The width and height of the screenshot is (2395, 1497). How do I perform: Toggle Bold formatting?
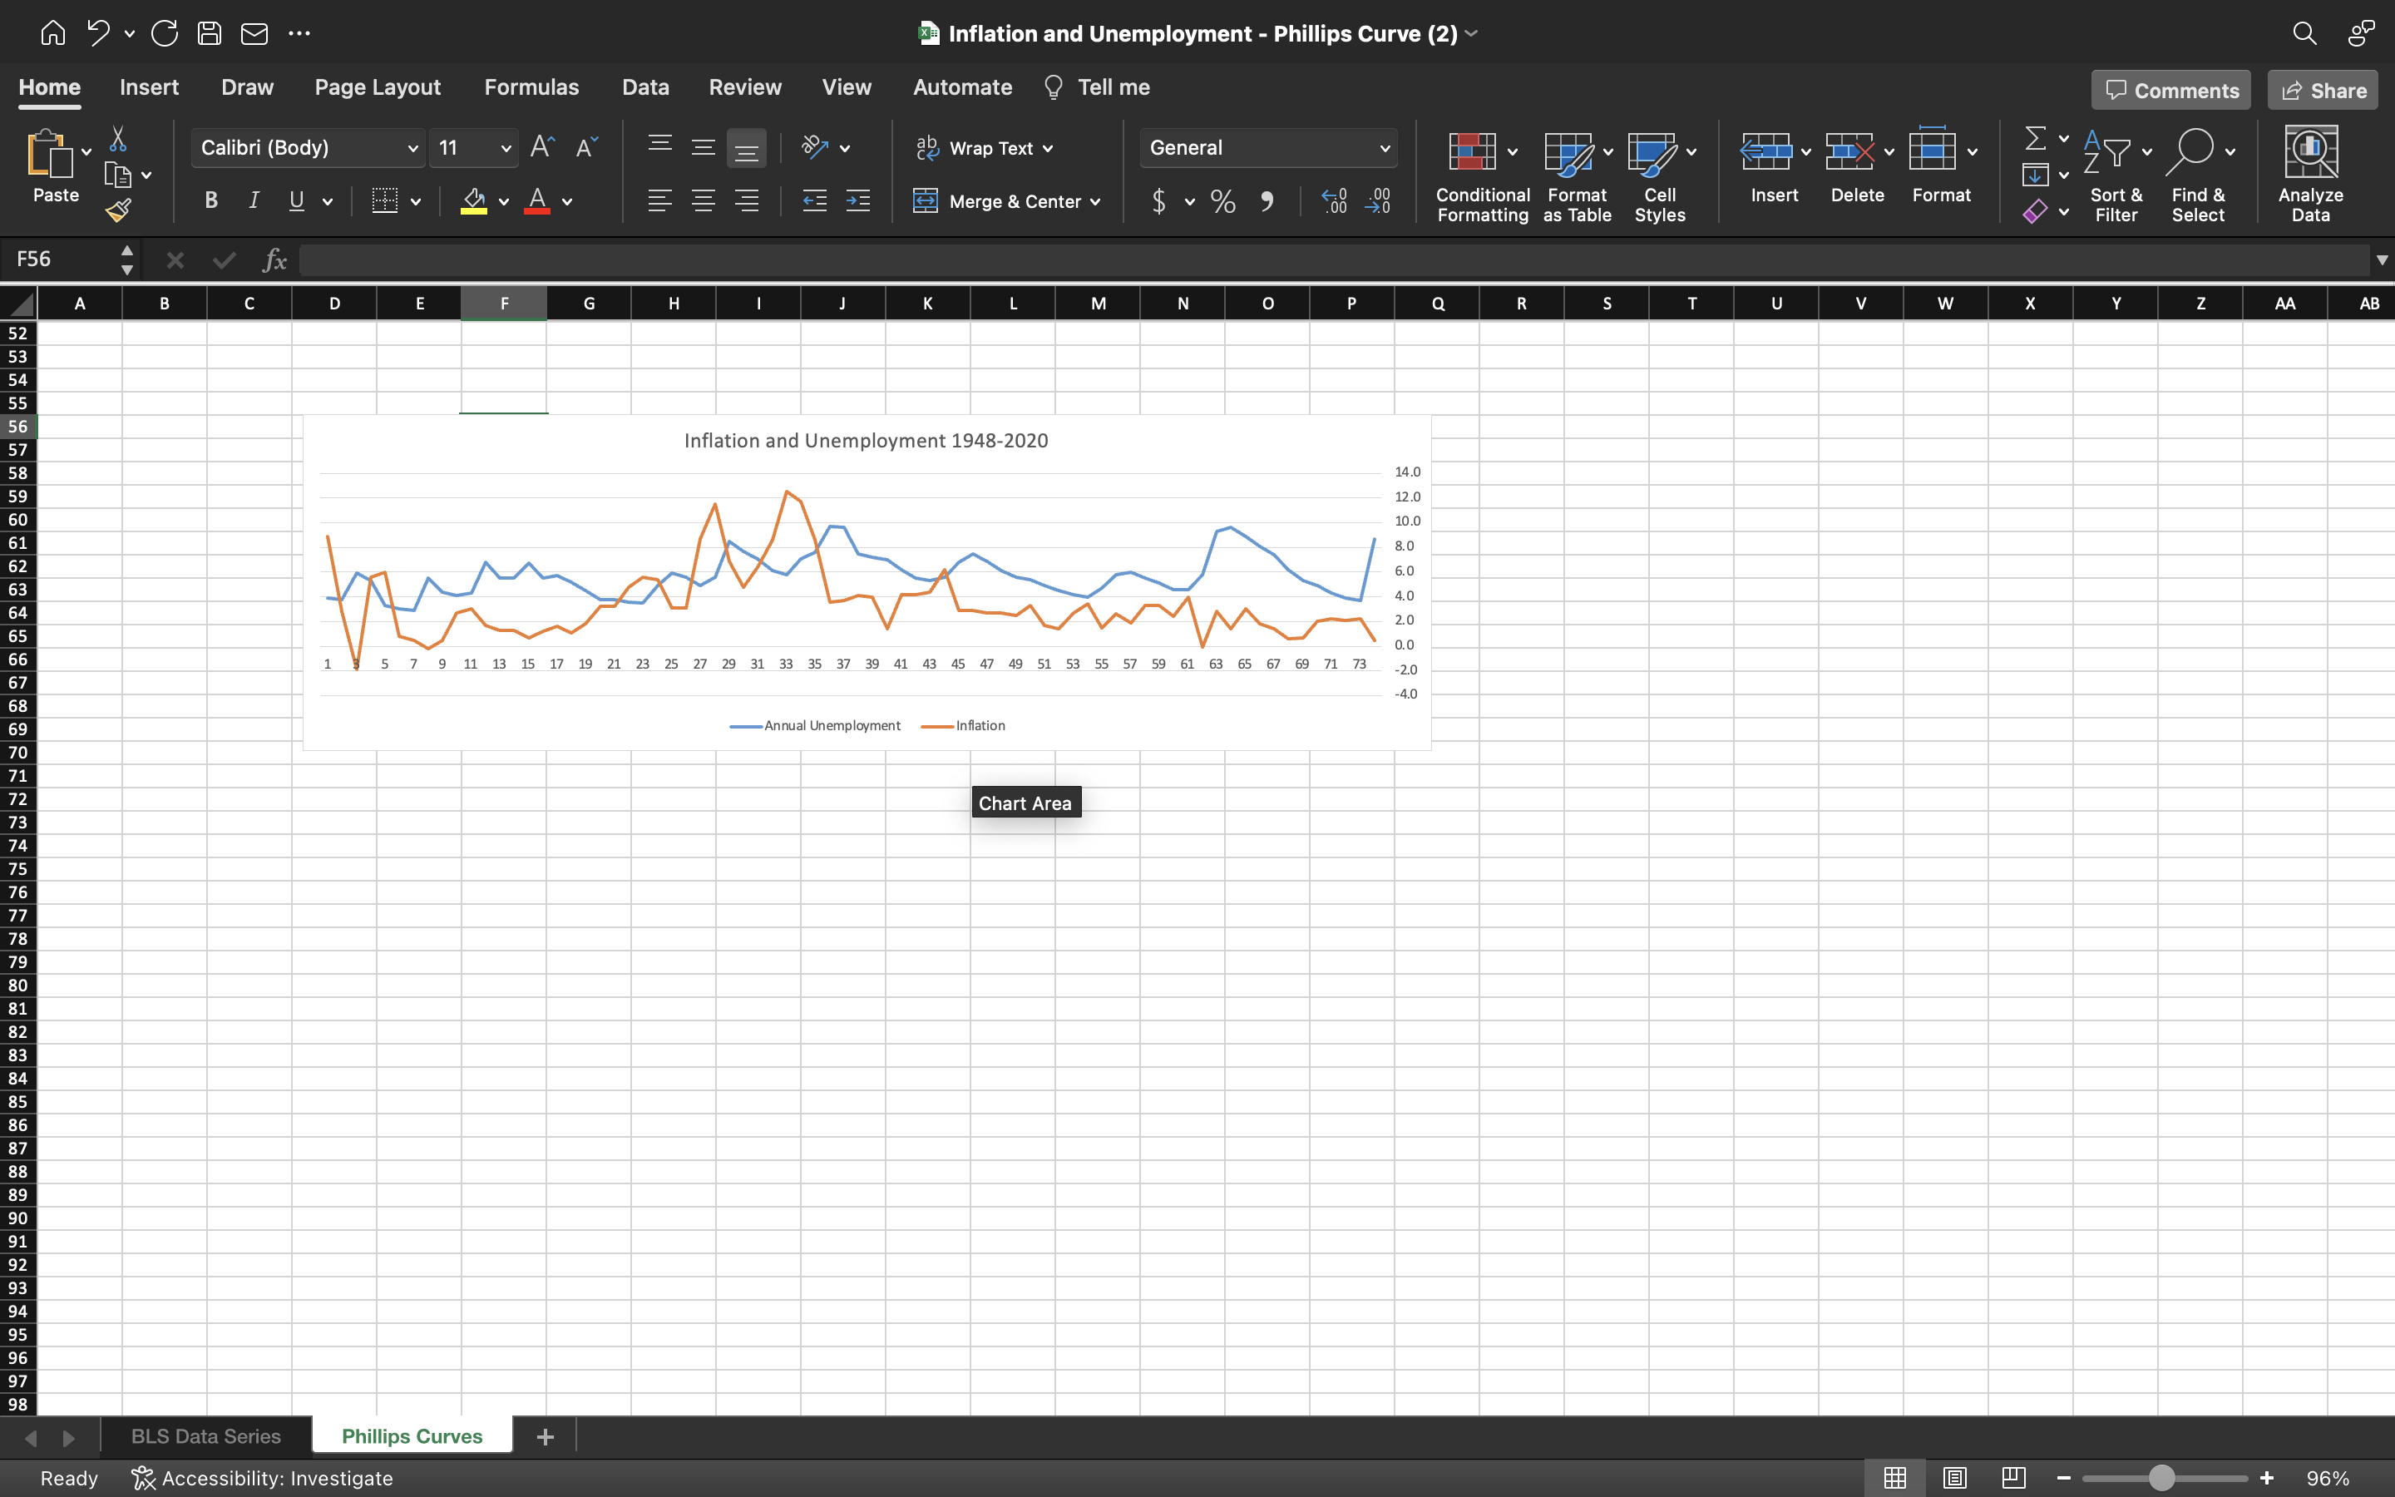[210, 201]
